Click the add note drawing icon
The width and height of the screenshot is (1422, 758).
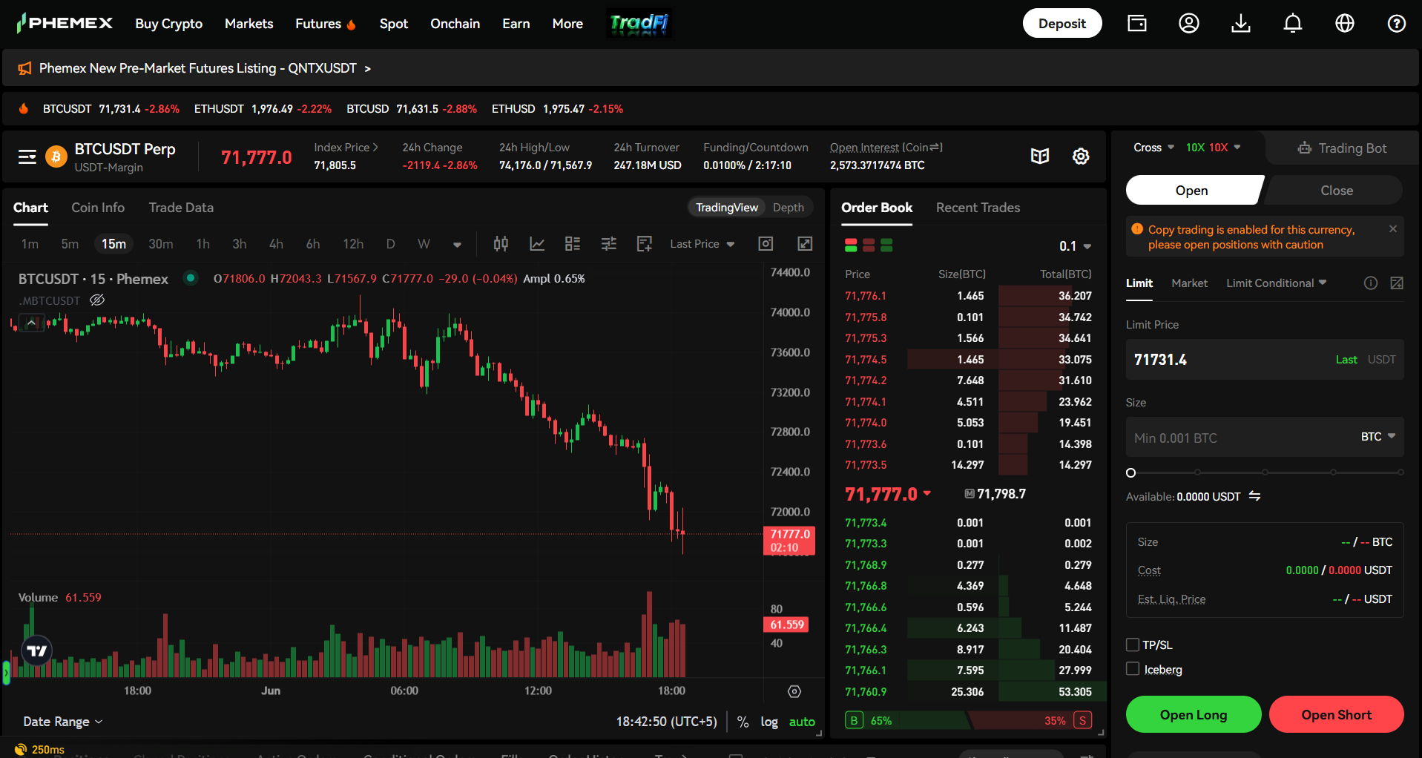tap(645, 244)
